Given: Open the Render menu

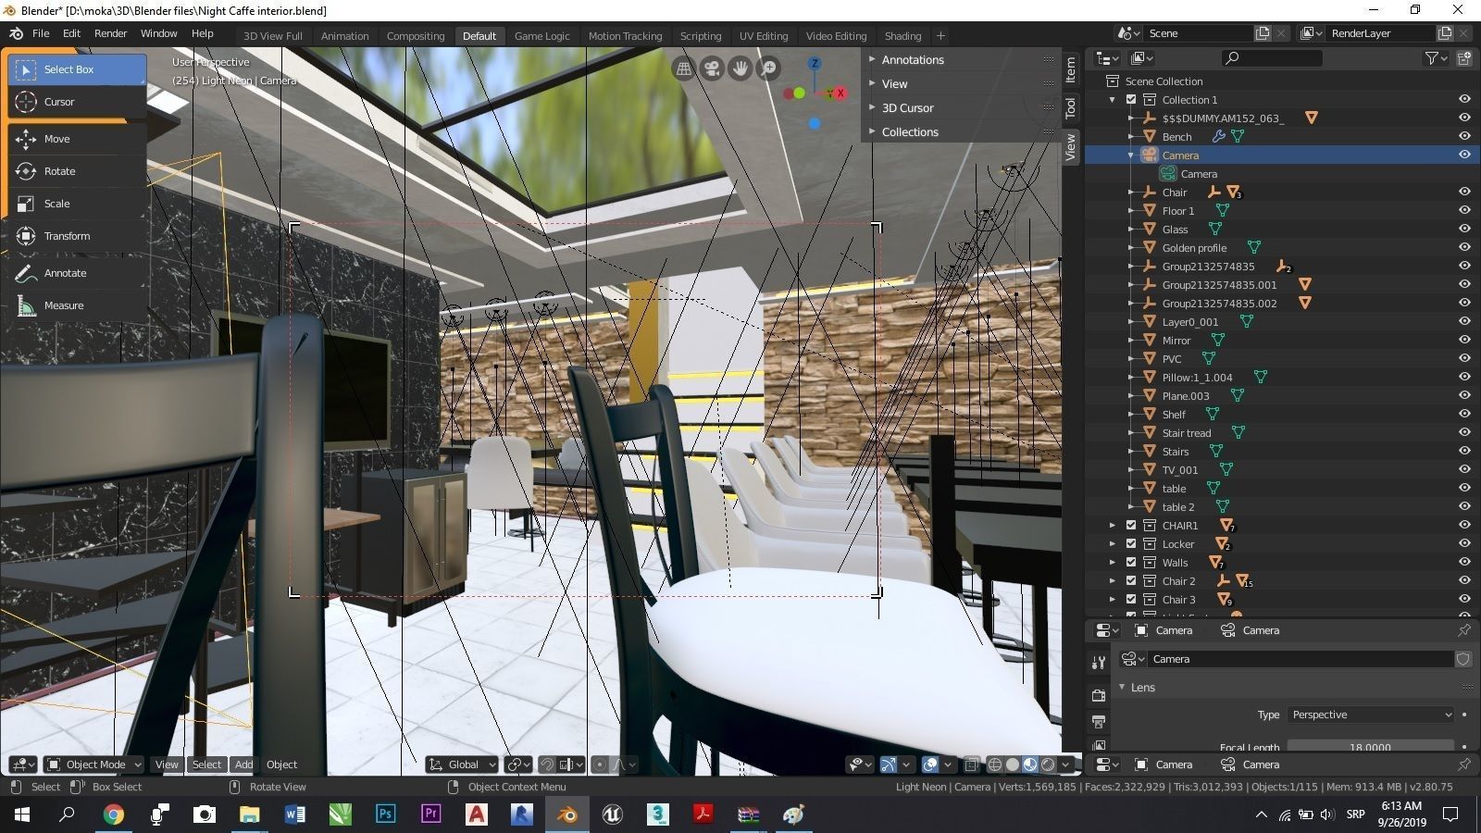Looking at the screenshot, I should point(110,33).
